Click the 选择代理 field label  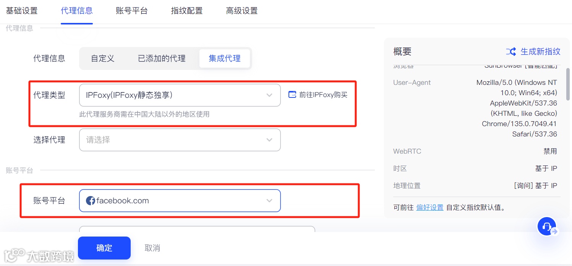(x=49, y=140)
